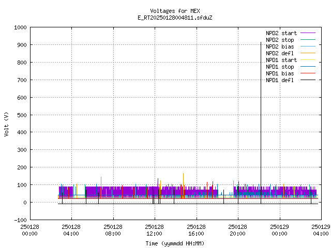
Task: Click the '250128 00:00' x-axis tick label
Action: tap(30, 230)
